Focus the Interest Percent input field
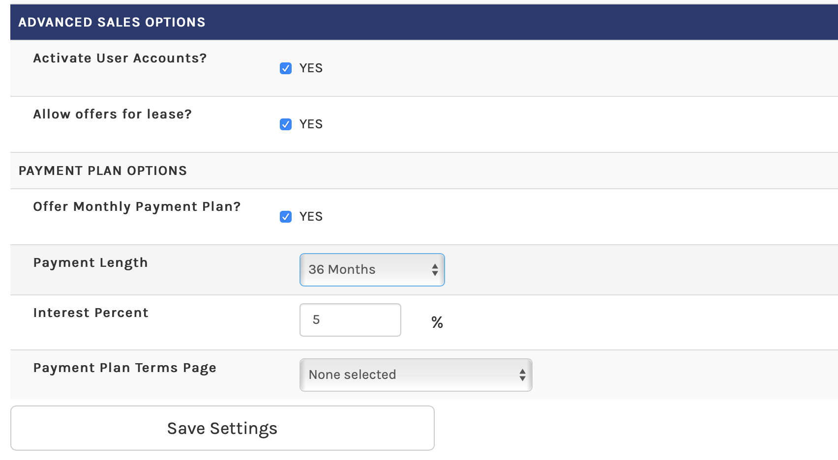This screenshot has width=838, height=460. pyautogui.click(x=350, y=320)
